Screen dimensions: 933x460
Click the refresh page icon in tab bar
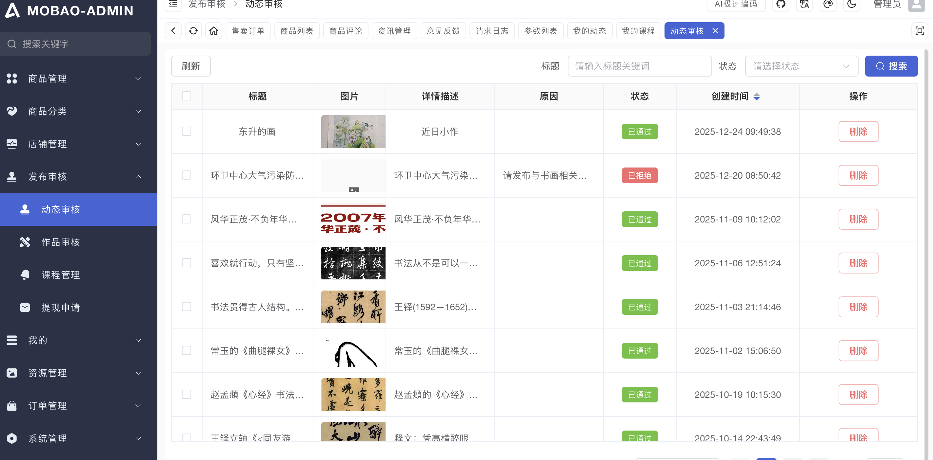193,31
